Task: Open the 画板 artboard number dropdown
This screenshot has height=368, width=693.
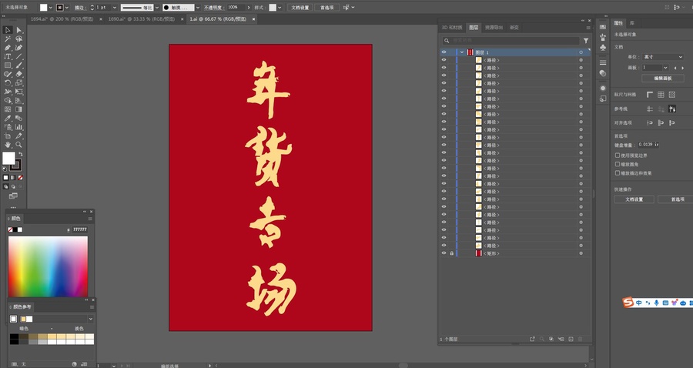Action: click(x=665, y=68)
